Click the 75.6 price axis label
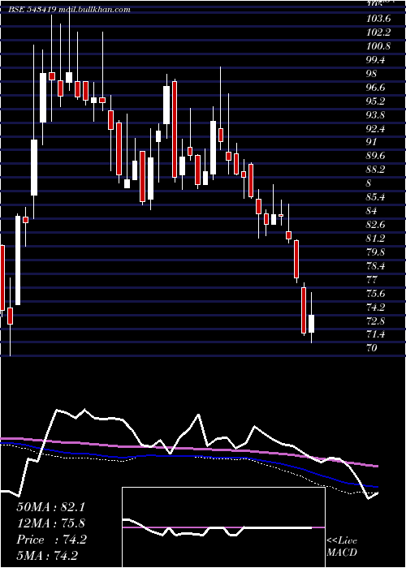The height and width of the screenshot is (568, 406). 377,293
